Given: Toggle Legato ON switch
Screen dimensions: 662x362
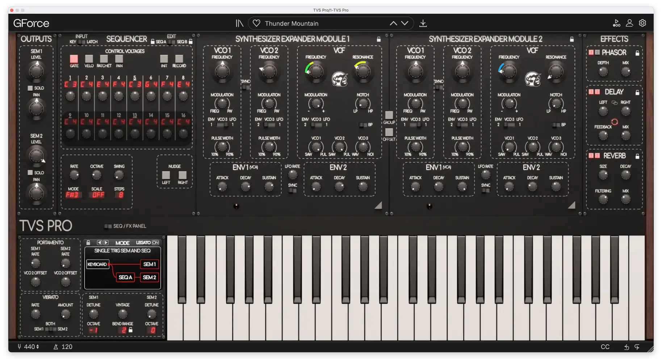Looking at the screenshot, I should (x=155, y=243).
